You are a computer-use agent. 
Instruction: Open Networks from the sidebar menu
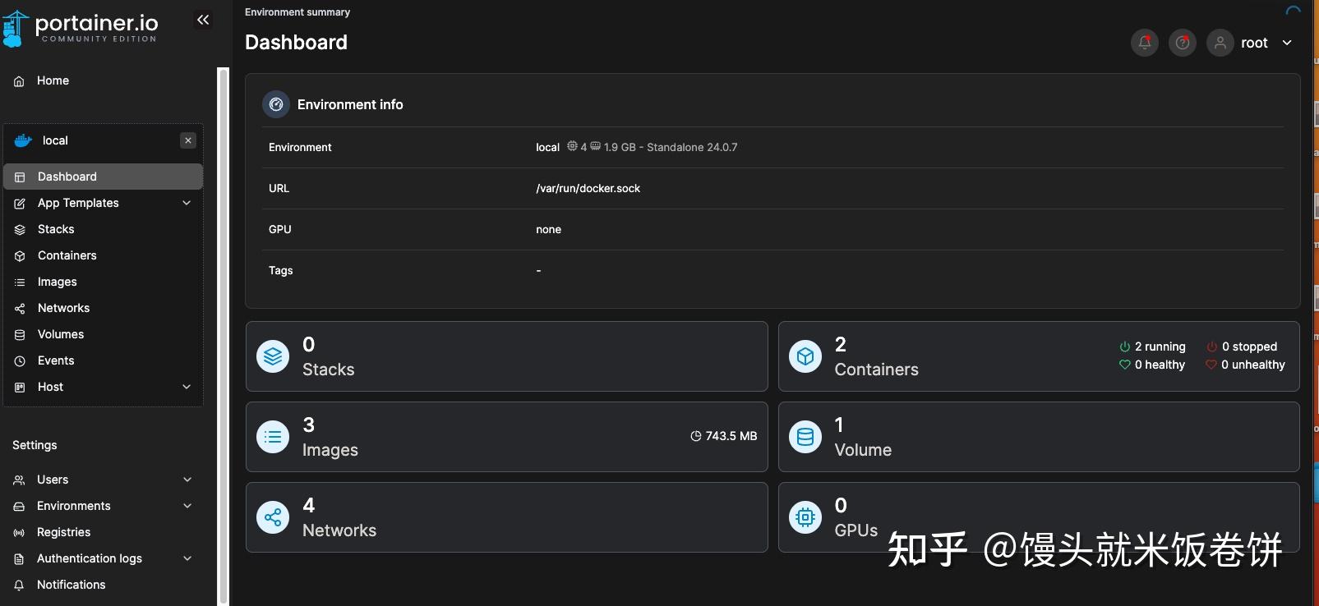[63, 308]
